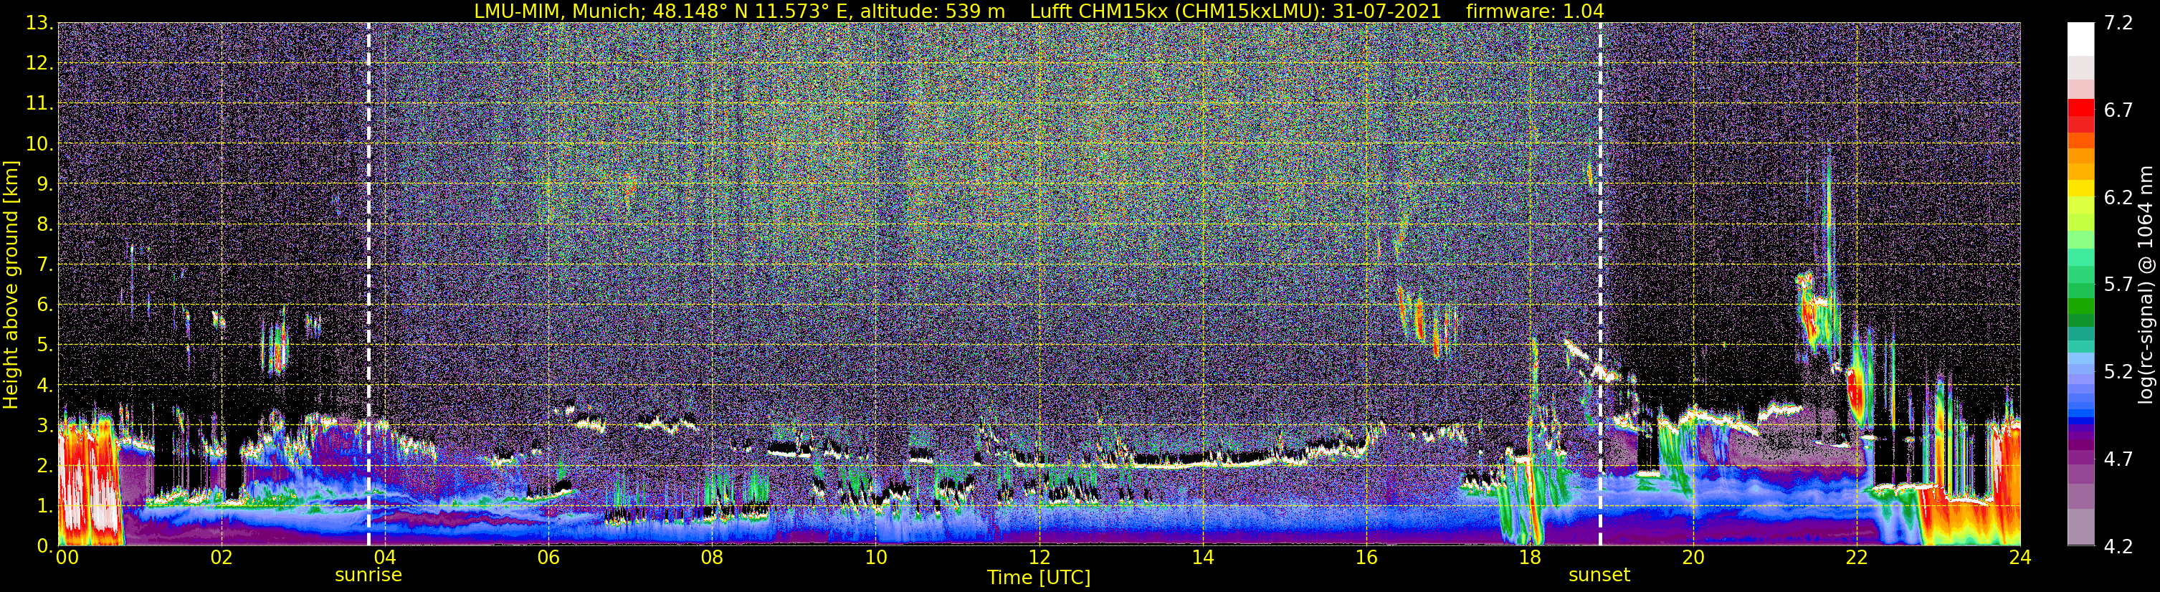Click the time axis tick '04'

[384, 558]
